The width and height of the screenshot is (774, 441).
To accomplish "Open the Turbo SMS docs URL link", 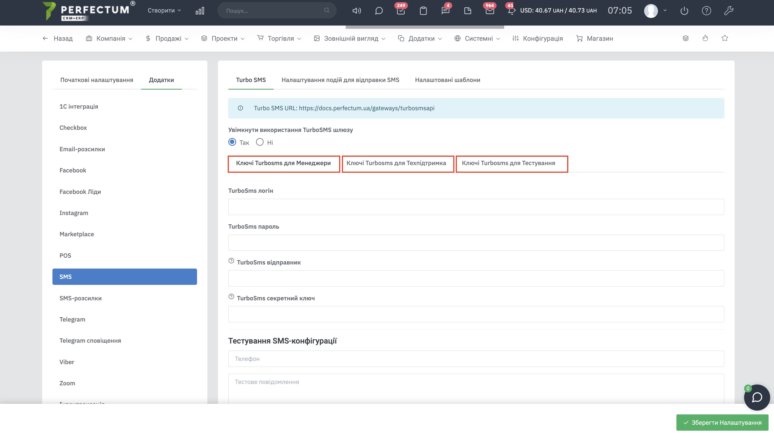I will [x=366, y=108].
